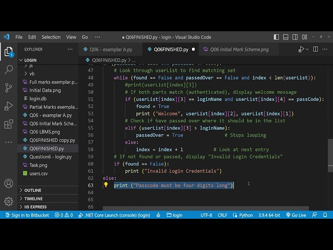Click the lightbulb code action on line 63
The image size is (333, 250).
click(106, 185)
